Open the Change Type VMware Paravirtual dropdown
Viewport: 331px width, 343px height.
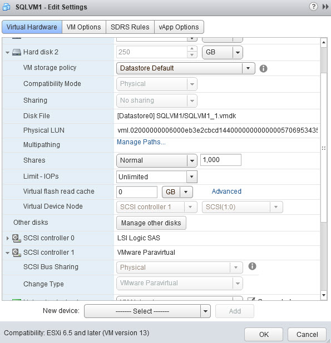179,283
